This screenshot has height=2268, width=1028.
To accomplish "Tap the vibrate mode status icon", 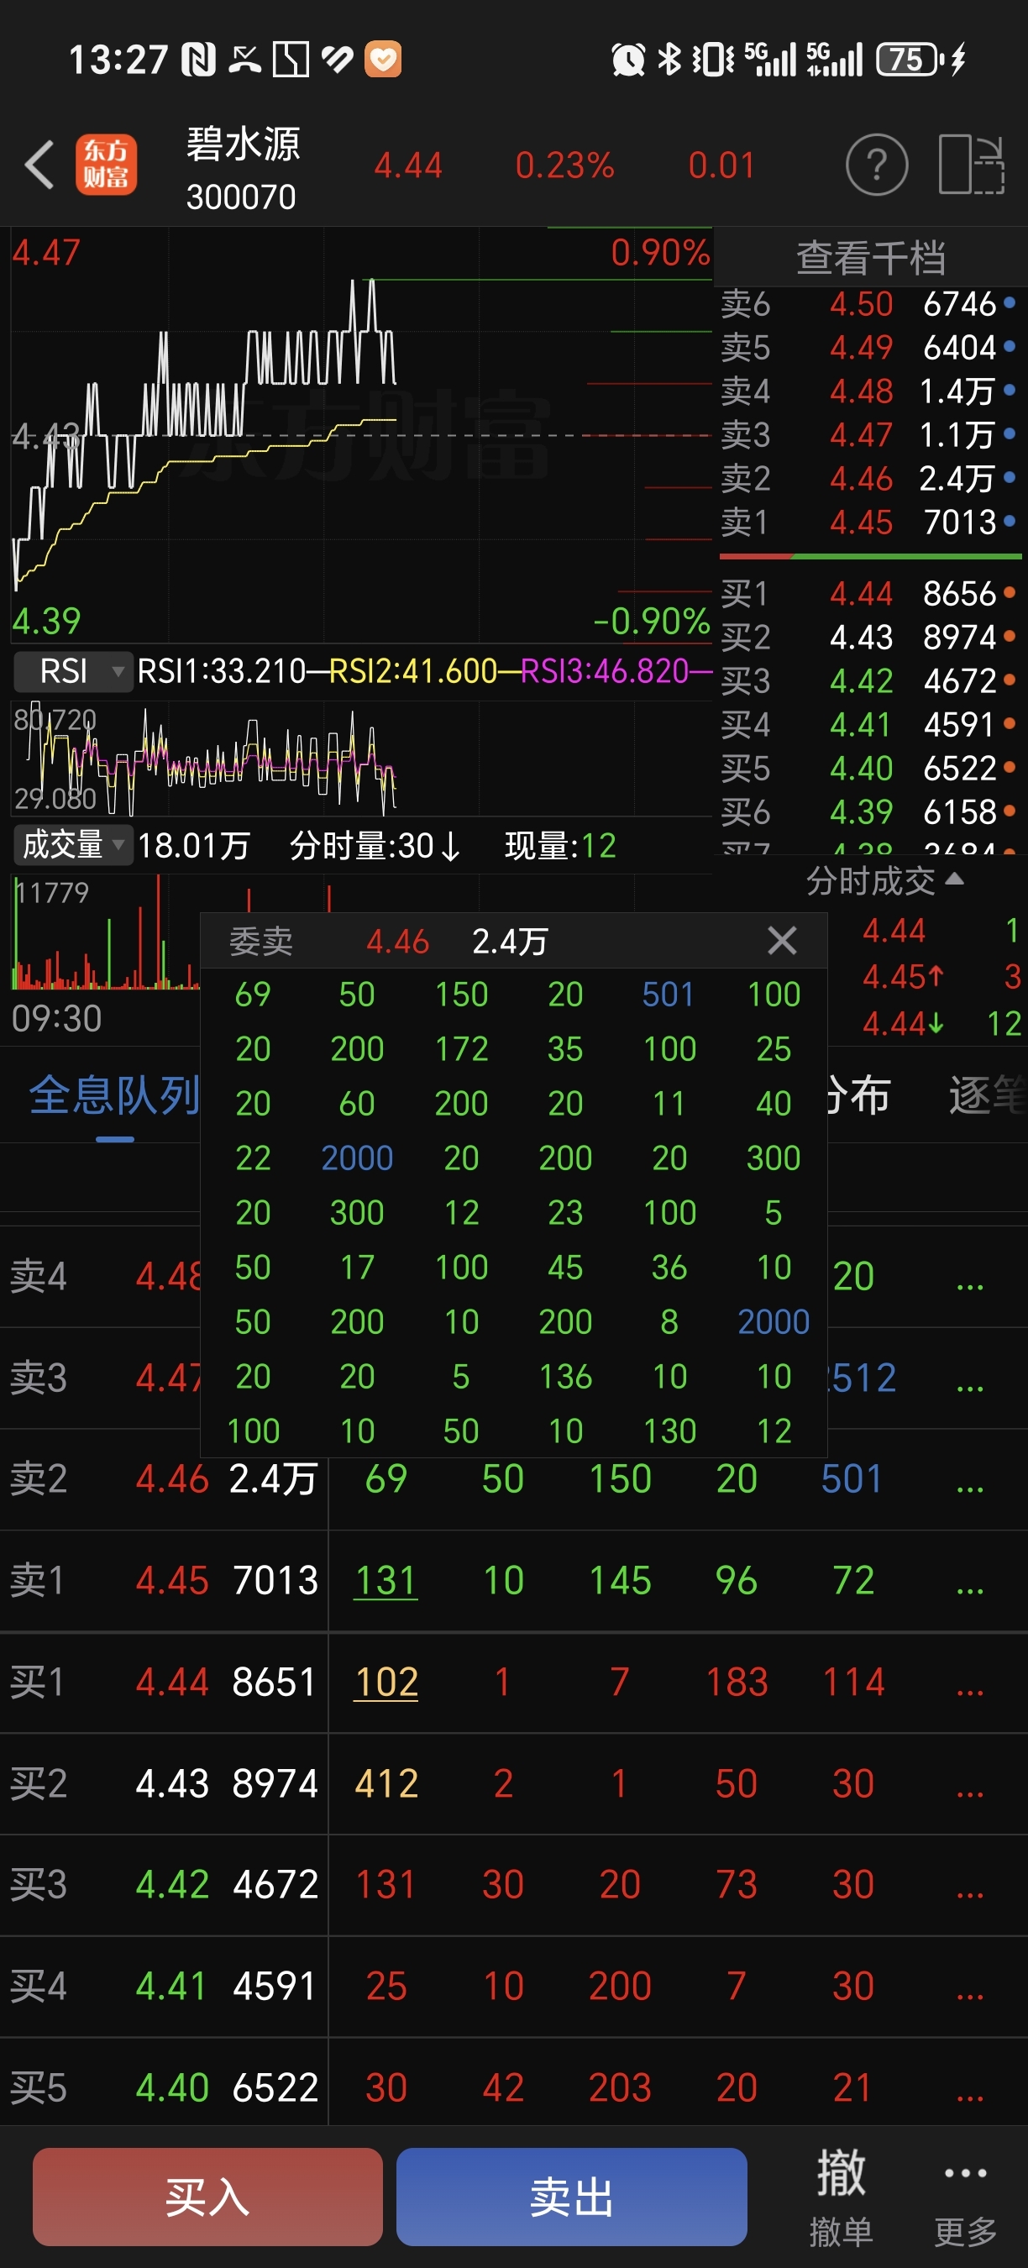I will (712, 60).
